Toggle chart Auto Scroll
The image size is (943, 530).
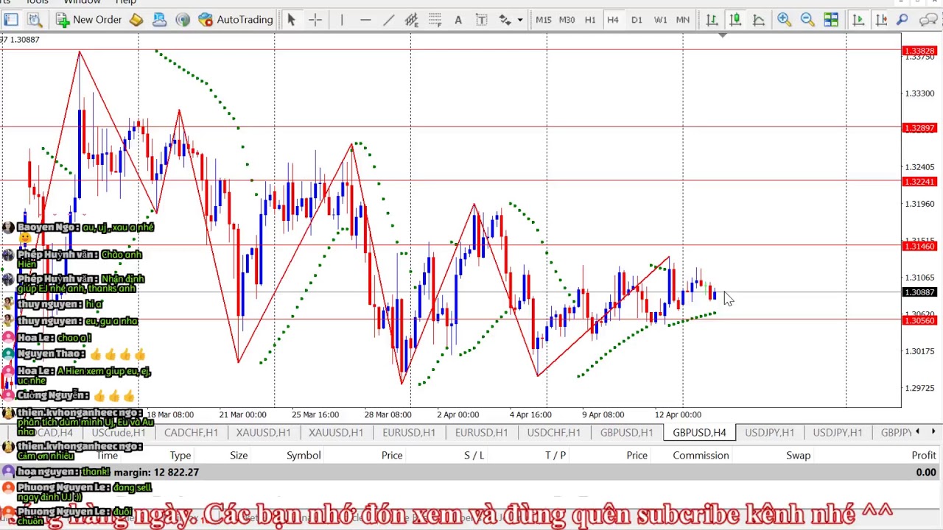coord(858,20)
